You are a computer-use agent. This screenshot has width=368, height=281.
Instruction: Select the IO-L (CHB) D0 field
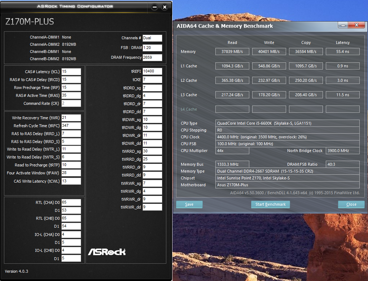coord(71,250)
